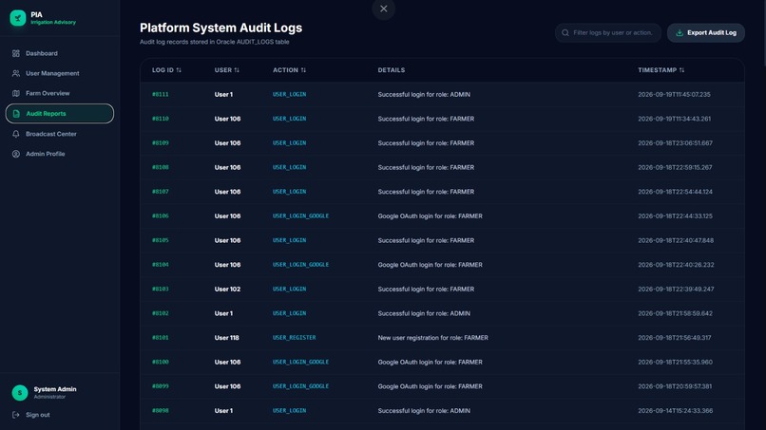This screenshot has width=766, height=430.
Task: Sort table by Timestamp column
Action: coord(661,70)
